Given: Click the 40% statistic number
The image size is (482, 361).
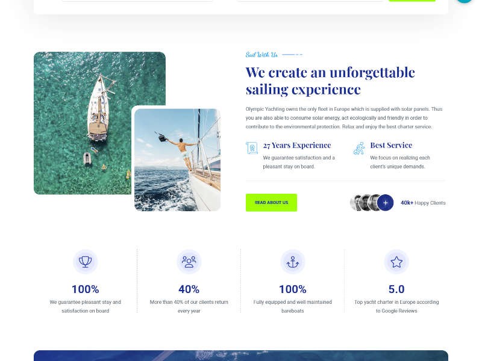Looking at the screenshot, I should click(189, 289).
